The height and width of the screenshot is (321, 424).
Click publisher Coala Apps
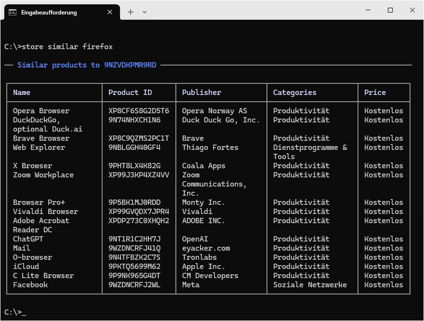pos(204,166)
